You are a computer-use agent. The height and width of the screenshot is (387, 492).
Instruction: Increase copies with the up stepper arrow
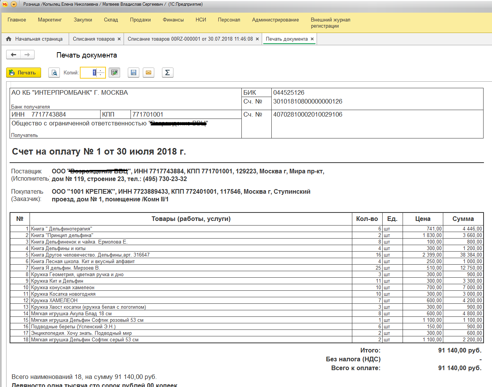coord(101,70)
